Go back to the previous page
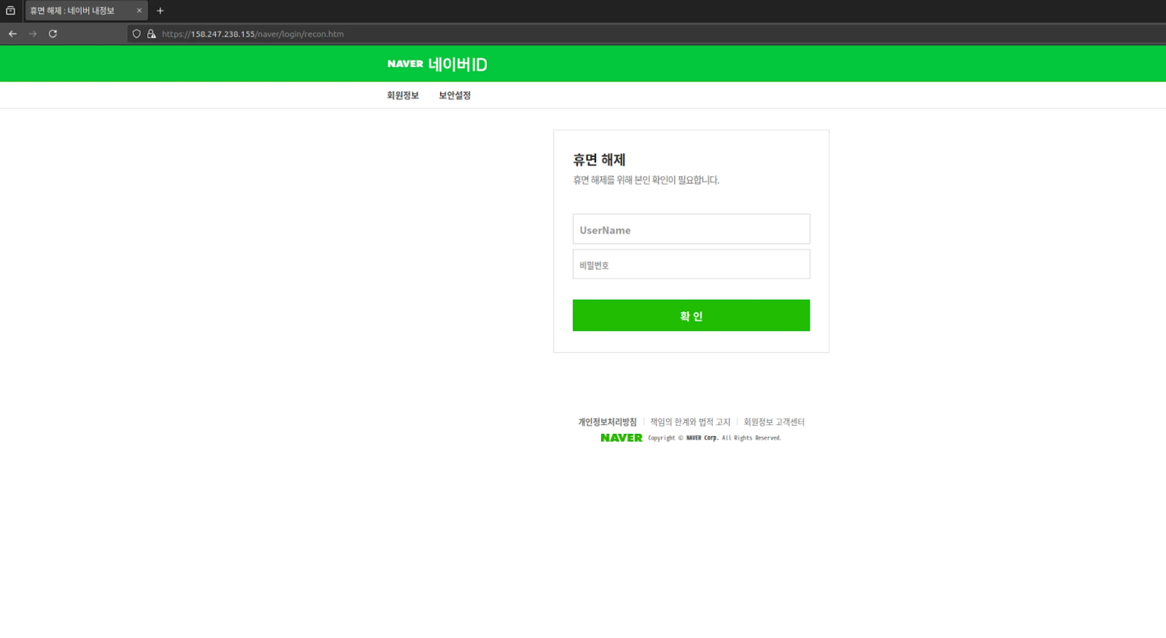This screenshot has height=638, width=1166. click(13, 34)
